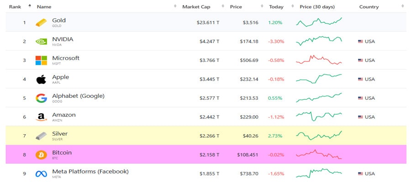Click the Silver bar icon

point(41,136)
